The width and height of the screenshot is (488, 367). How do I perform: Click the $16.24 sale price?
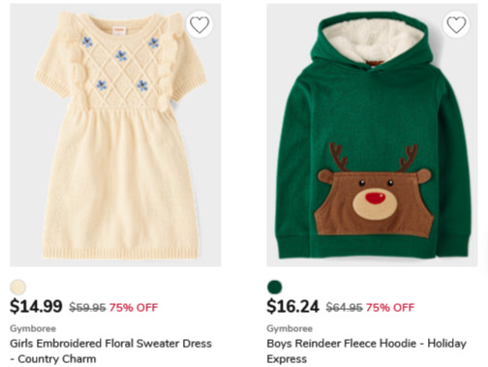292,306
